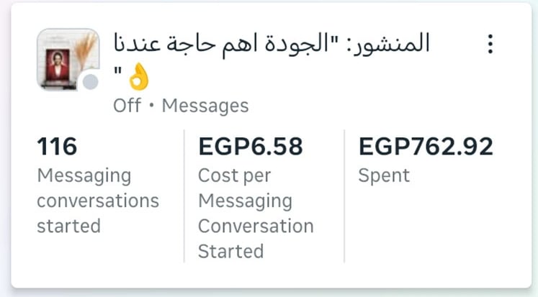538x297 pixels.
Task: Open the three-dot more options menu
Action: tap(490, 45)
